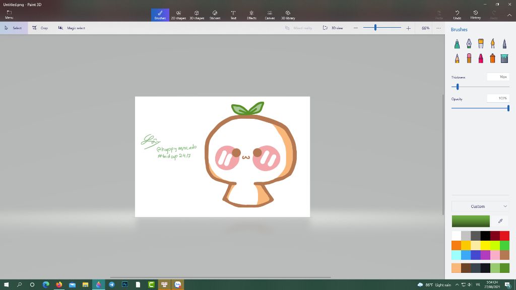Open the 2D shapes tab
This screenshot has width=516, height=290.
coord(178,15)
